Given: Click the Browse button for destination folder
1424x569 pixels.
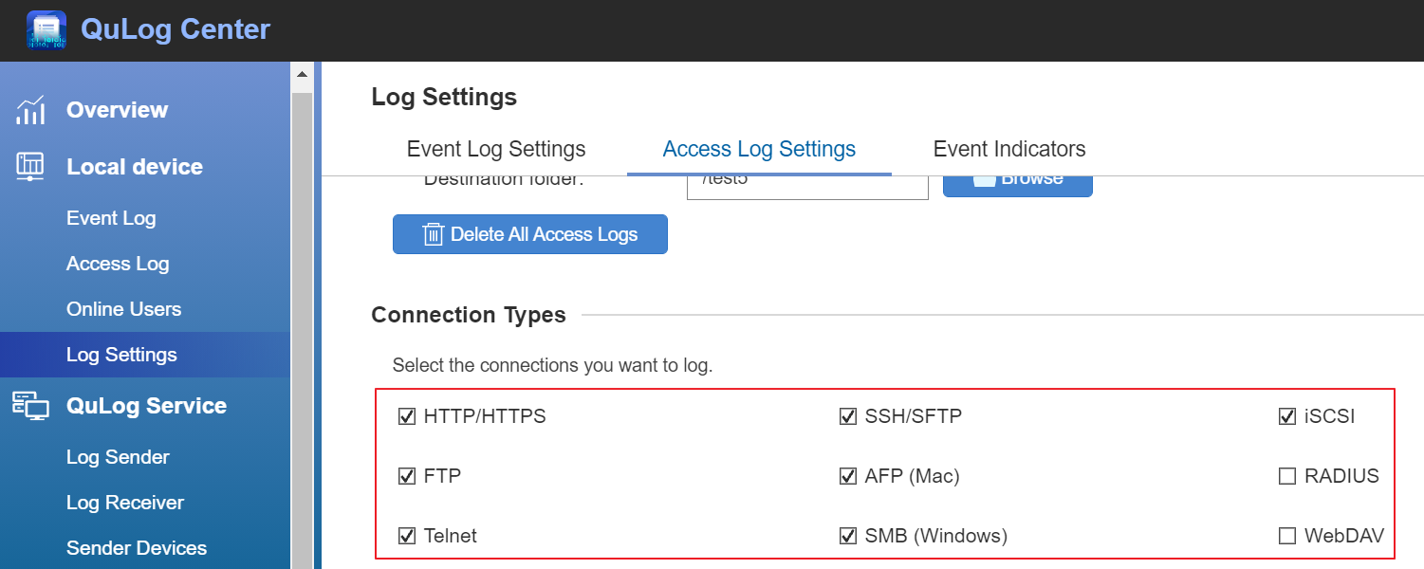Looking at the screenshot, I should 1017,183.
